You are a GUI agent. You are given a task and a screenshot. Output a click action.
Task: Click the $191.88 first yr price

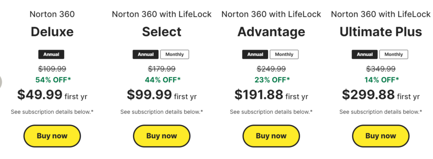point(271,95)
